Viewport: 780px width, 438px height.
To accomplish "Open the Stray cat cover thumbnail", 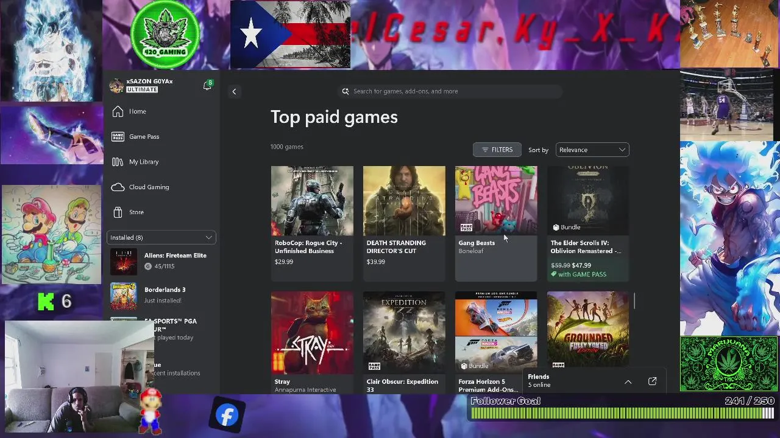I will [x=312, y=333].
